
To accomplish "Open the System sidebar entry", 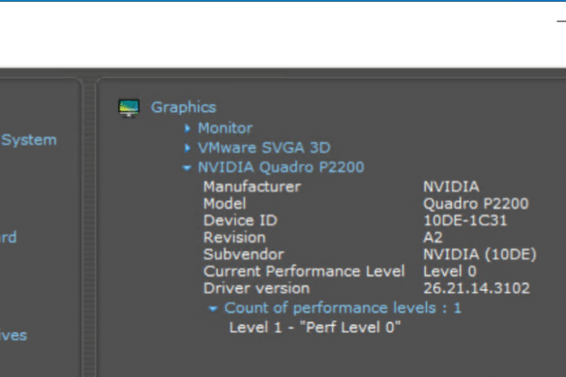I will coord(29,140).
